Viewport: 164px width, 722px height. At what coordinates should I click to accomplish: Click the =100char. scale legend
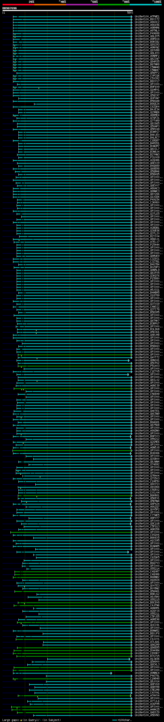(122, 720)
